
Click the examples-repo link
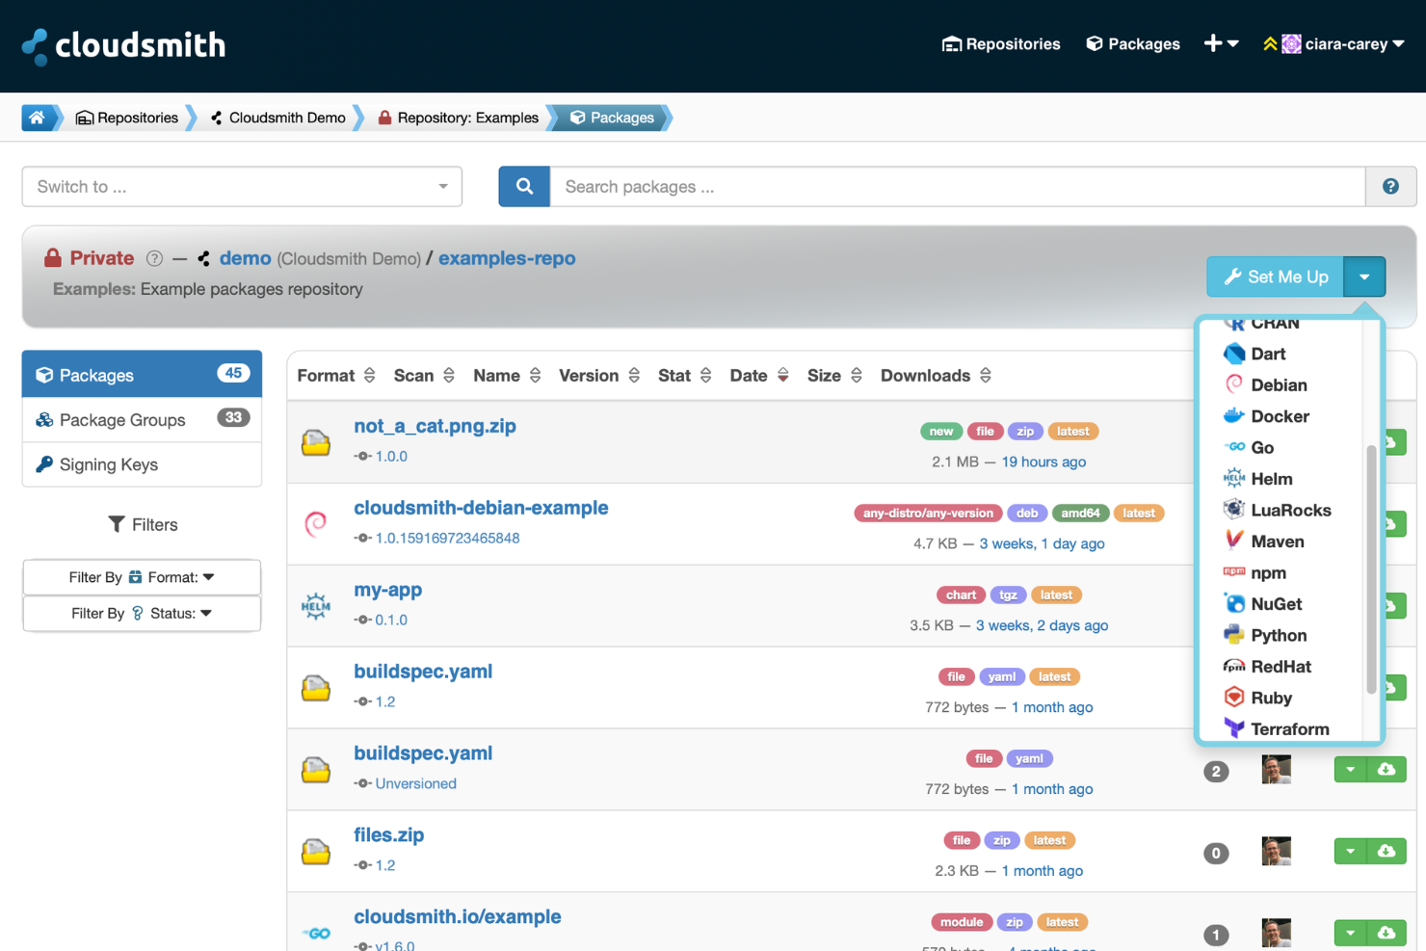[507, 258]
